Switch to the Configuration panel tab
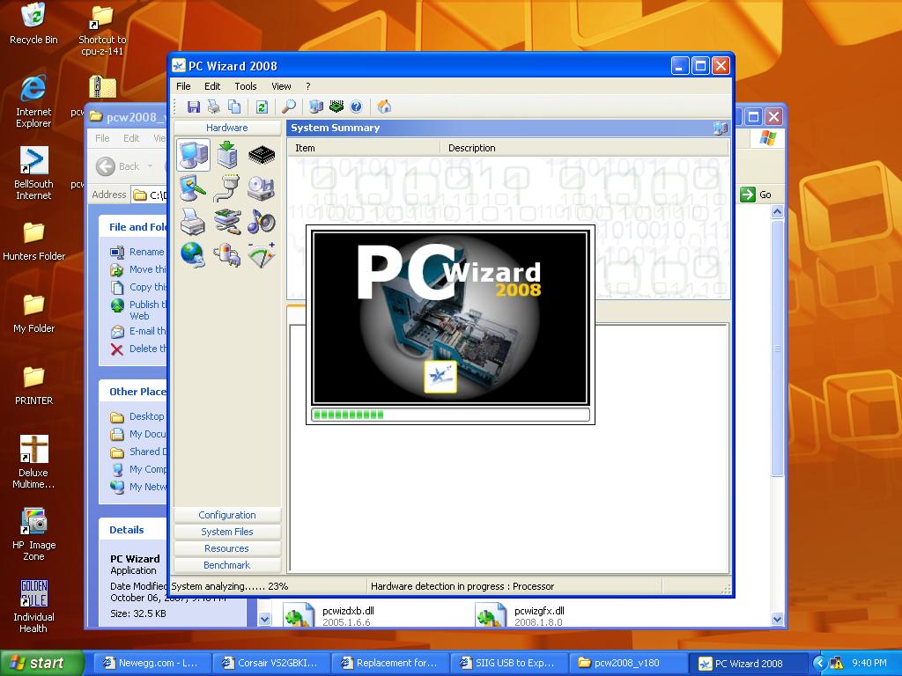The height and width of the screenshot is (676, 902). 227,515
